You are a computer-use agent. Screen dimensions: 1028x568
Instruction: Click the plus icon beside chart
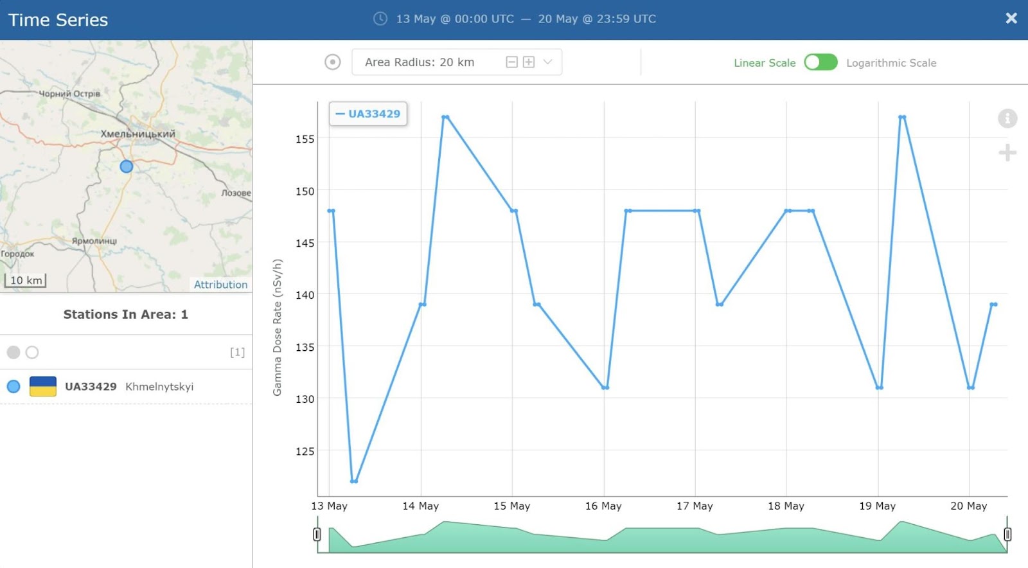1007,153
